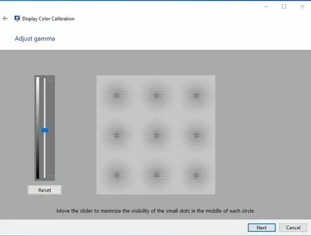Click the top-left gamma test circle
The image size is (311, 236).
point(117,96)
